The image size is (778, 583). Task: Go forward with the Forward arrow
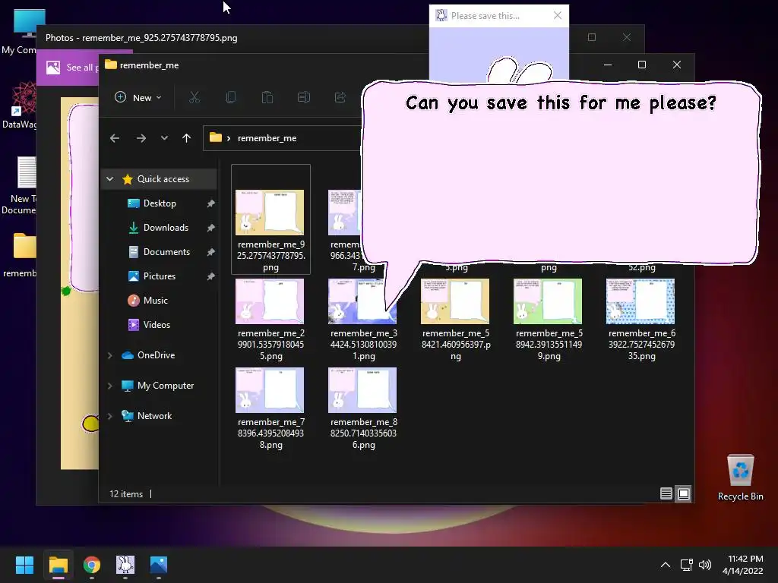tap(141, 138)
